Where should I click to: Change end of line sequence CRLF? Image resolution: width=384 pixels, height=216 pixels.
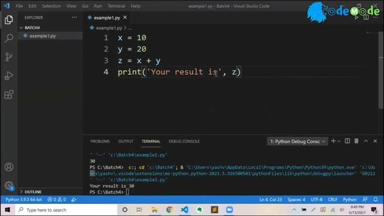pyautogui.click(x=332, y=199)
